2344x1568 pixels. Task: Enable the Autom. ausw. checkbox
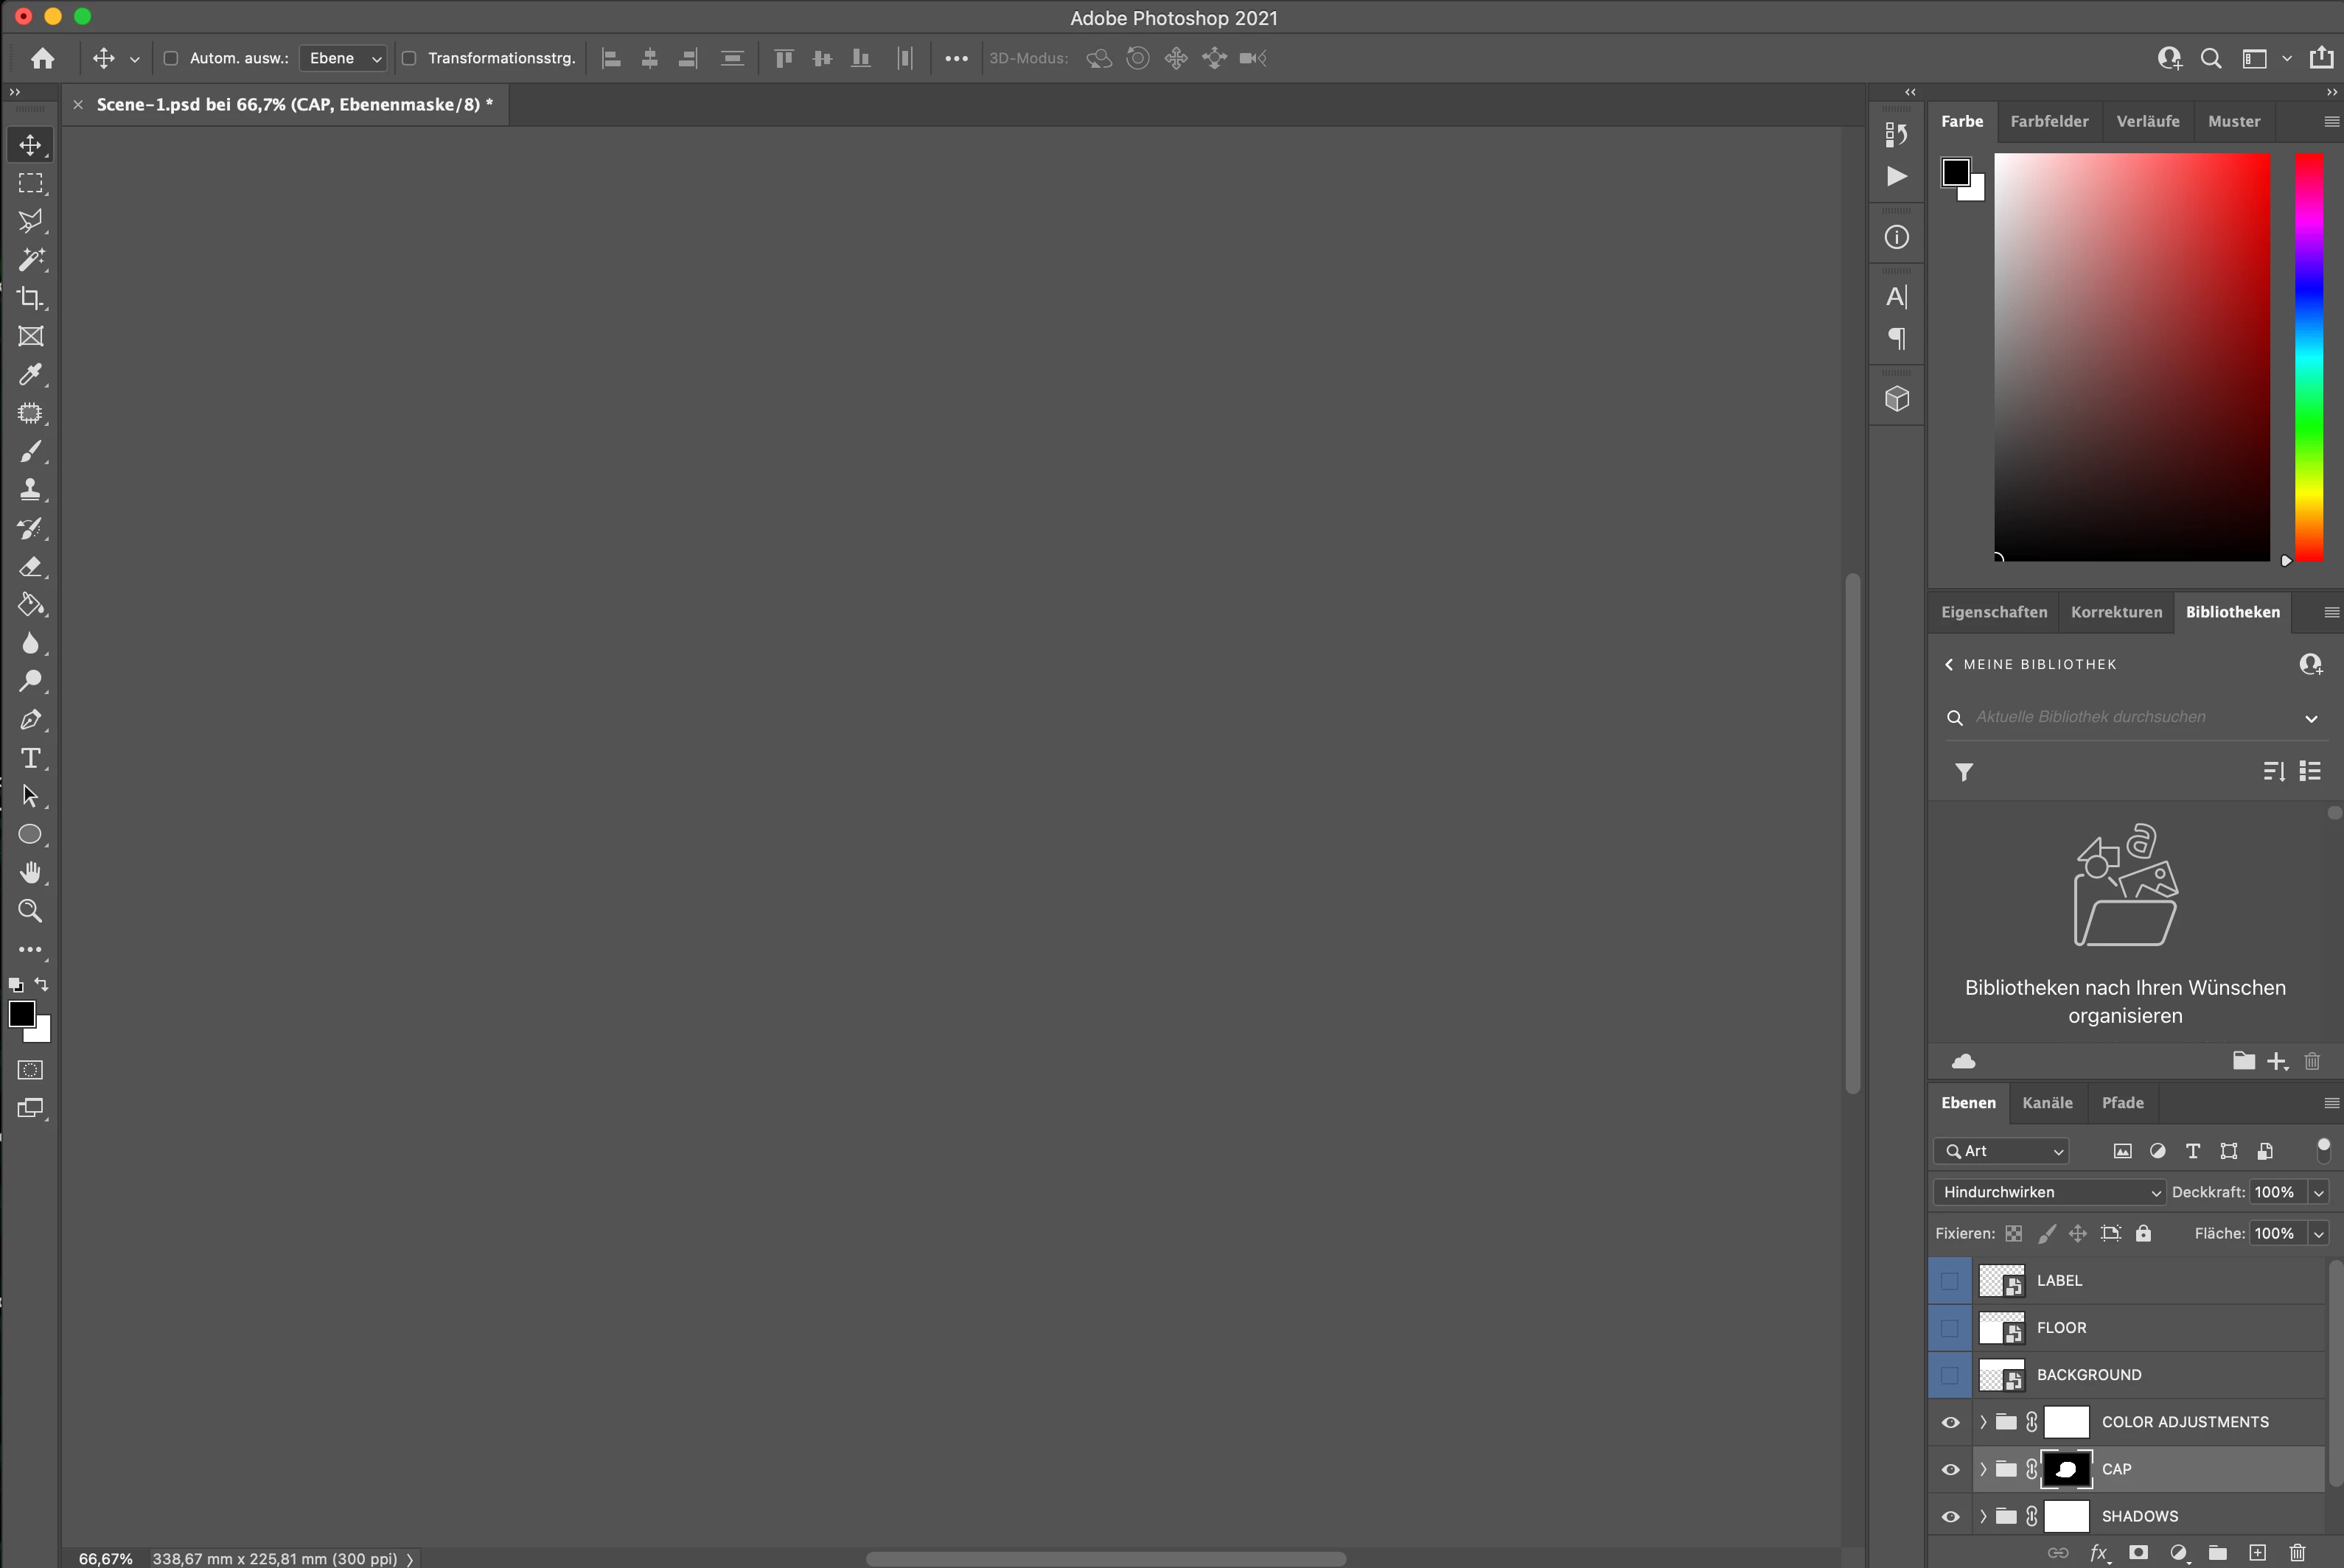[x=171, y=58]
